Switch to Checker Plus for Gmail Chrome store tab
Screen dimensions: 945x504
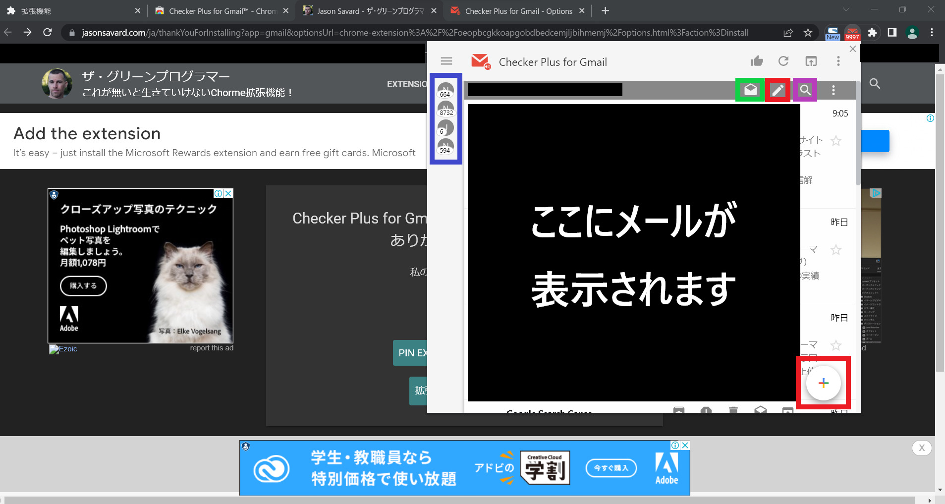[222, 11]
